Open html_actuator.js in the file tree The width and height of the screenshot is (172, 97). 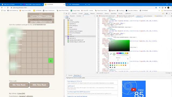click(73, 29)
